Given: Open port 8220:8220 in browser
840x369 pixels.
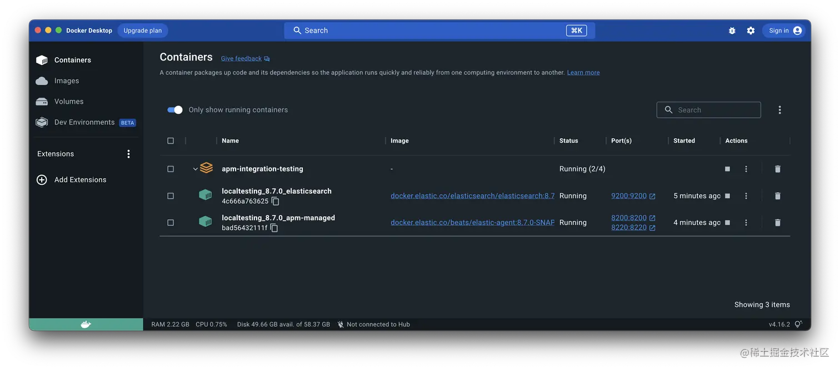Looking at the screenshot, I should point(633,228).
